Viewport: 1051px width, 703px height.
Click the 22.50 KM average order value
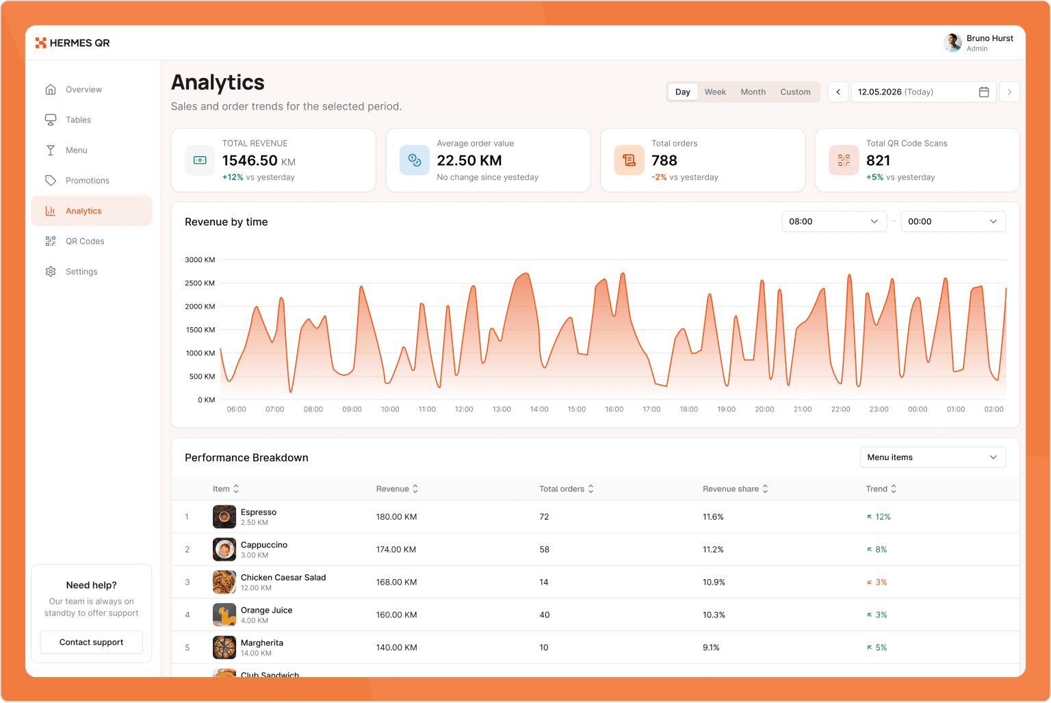[469, 160]
